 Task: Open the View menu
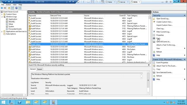(15, 5)
